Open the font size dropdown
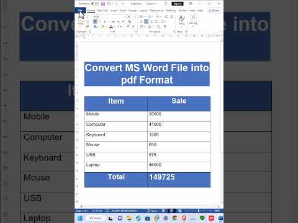The image size is (298, 223). coord(135,17)
